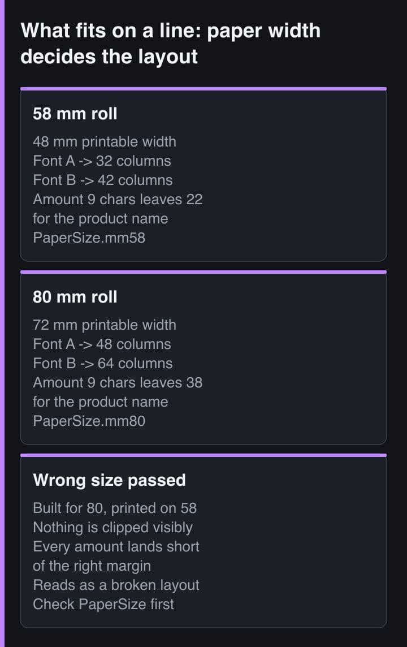The image size is (407, 647).
Task: Click the 'leaves 22' amount line
Action: [118, 199]
